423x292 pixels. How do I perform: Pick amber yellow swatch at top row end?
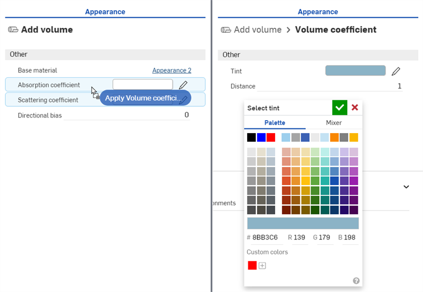(x=354, y=137)
